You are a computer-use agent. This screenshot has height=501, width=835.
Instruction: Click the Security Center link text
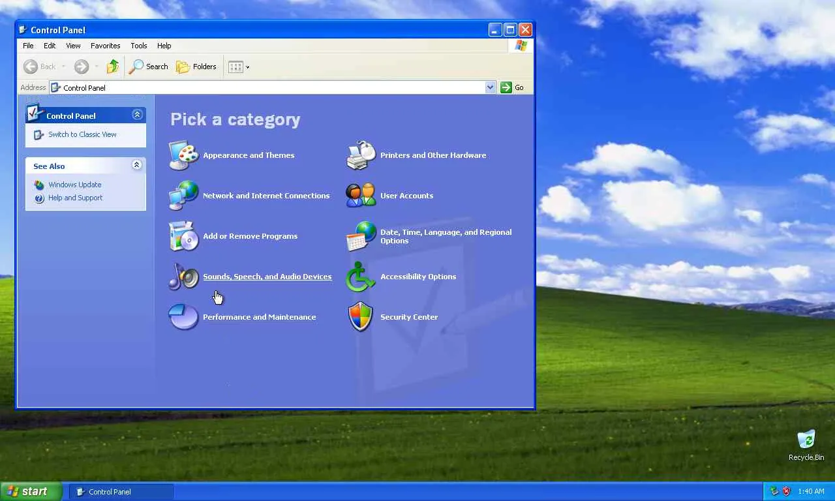pyautogui.click(x=409, y=317)
